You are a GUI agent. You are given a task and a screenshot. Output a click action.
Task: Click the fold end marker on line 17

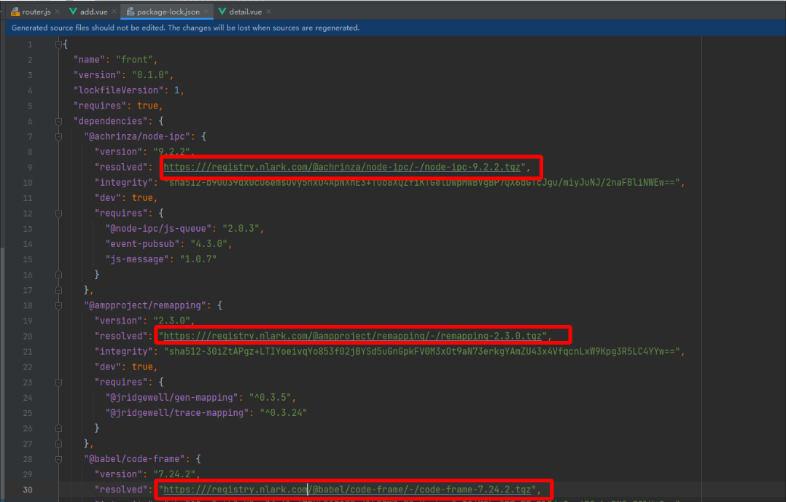[58, 290]
